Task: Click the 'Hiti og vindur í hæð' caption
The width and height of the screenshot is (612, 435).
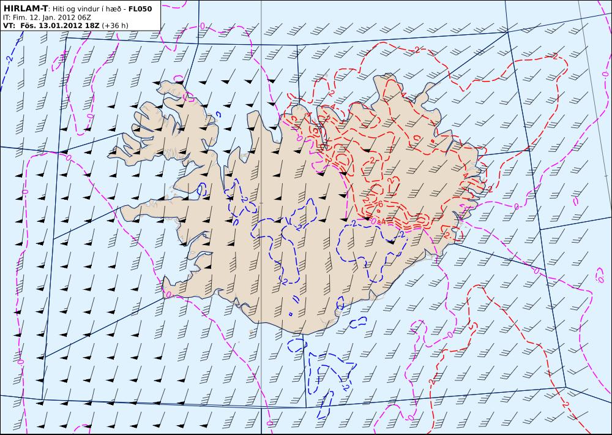Action: 86,9
